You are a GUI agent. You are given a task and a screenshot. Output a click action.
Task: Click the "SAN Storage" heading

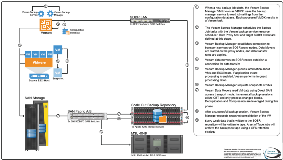pos(35,98)
